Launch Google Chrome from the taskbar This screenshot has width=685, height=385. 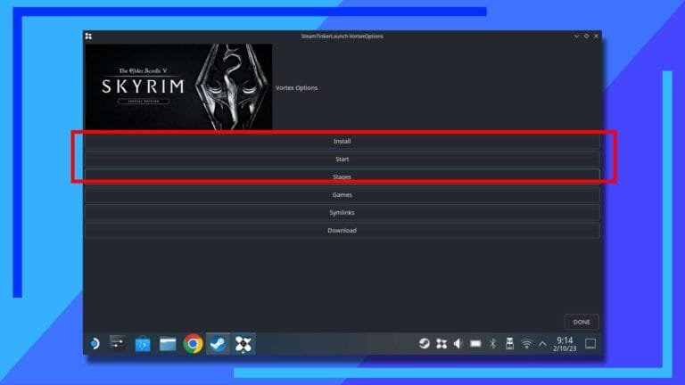193,344
